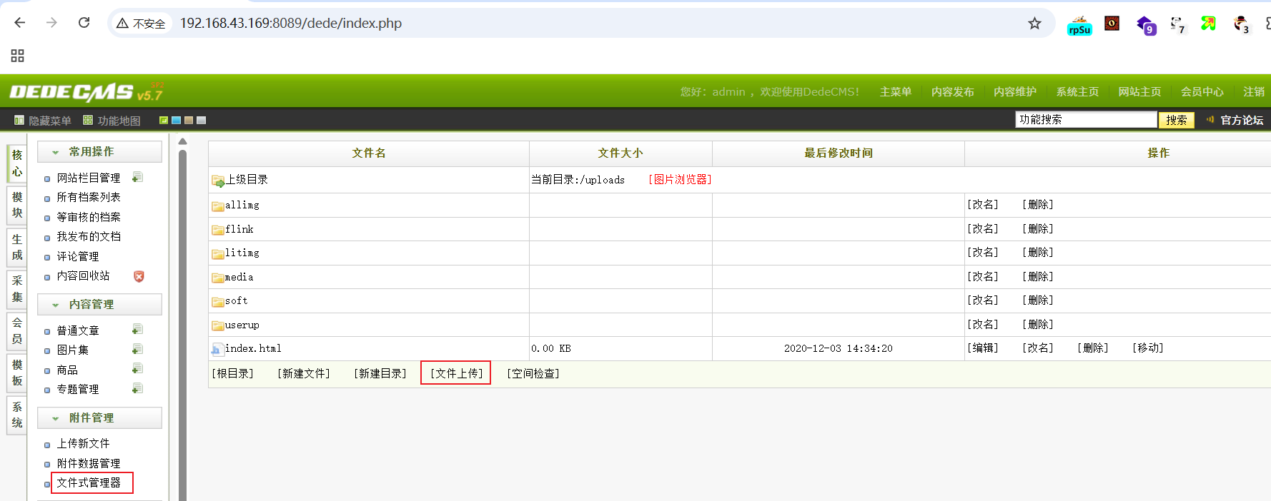
Task: Bookmark this page with the star icon
Action: click(x=1034, y=24)
